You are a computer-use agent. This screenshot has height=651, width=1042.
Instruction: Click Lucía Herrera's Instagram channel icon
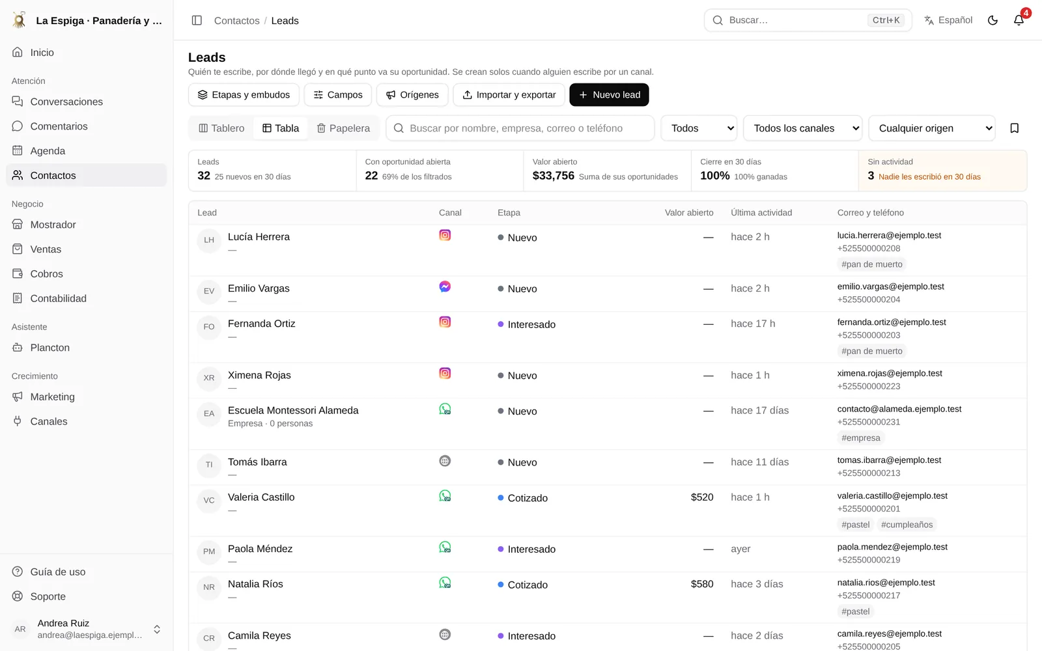(445, 235)
